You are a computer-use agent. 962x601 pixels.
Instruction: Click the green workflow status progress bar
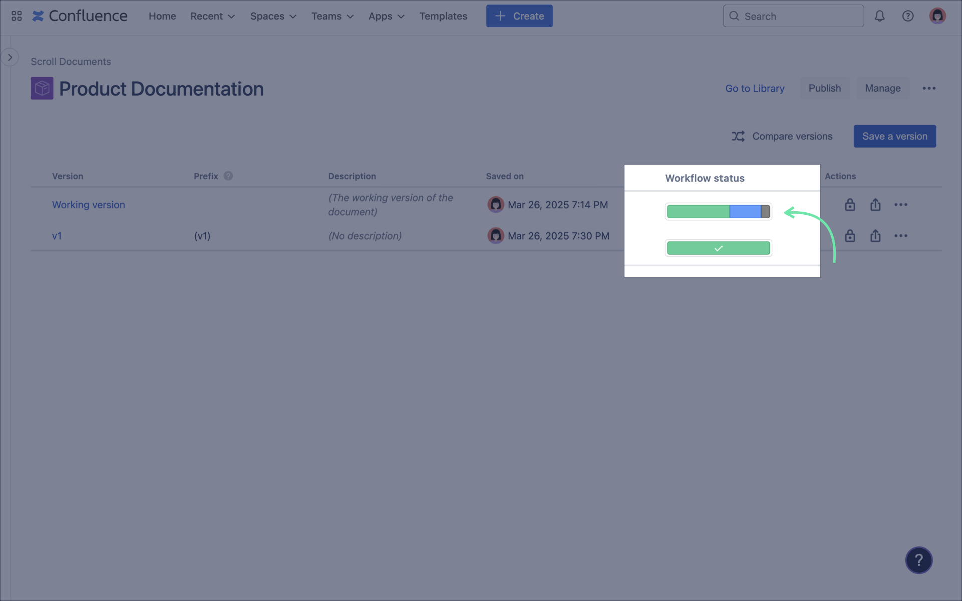[x=718, y=247]
